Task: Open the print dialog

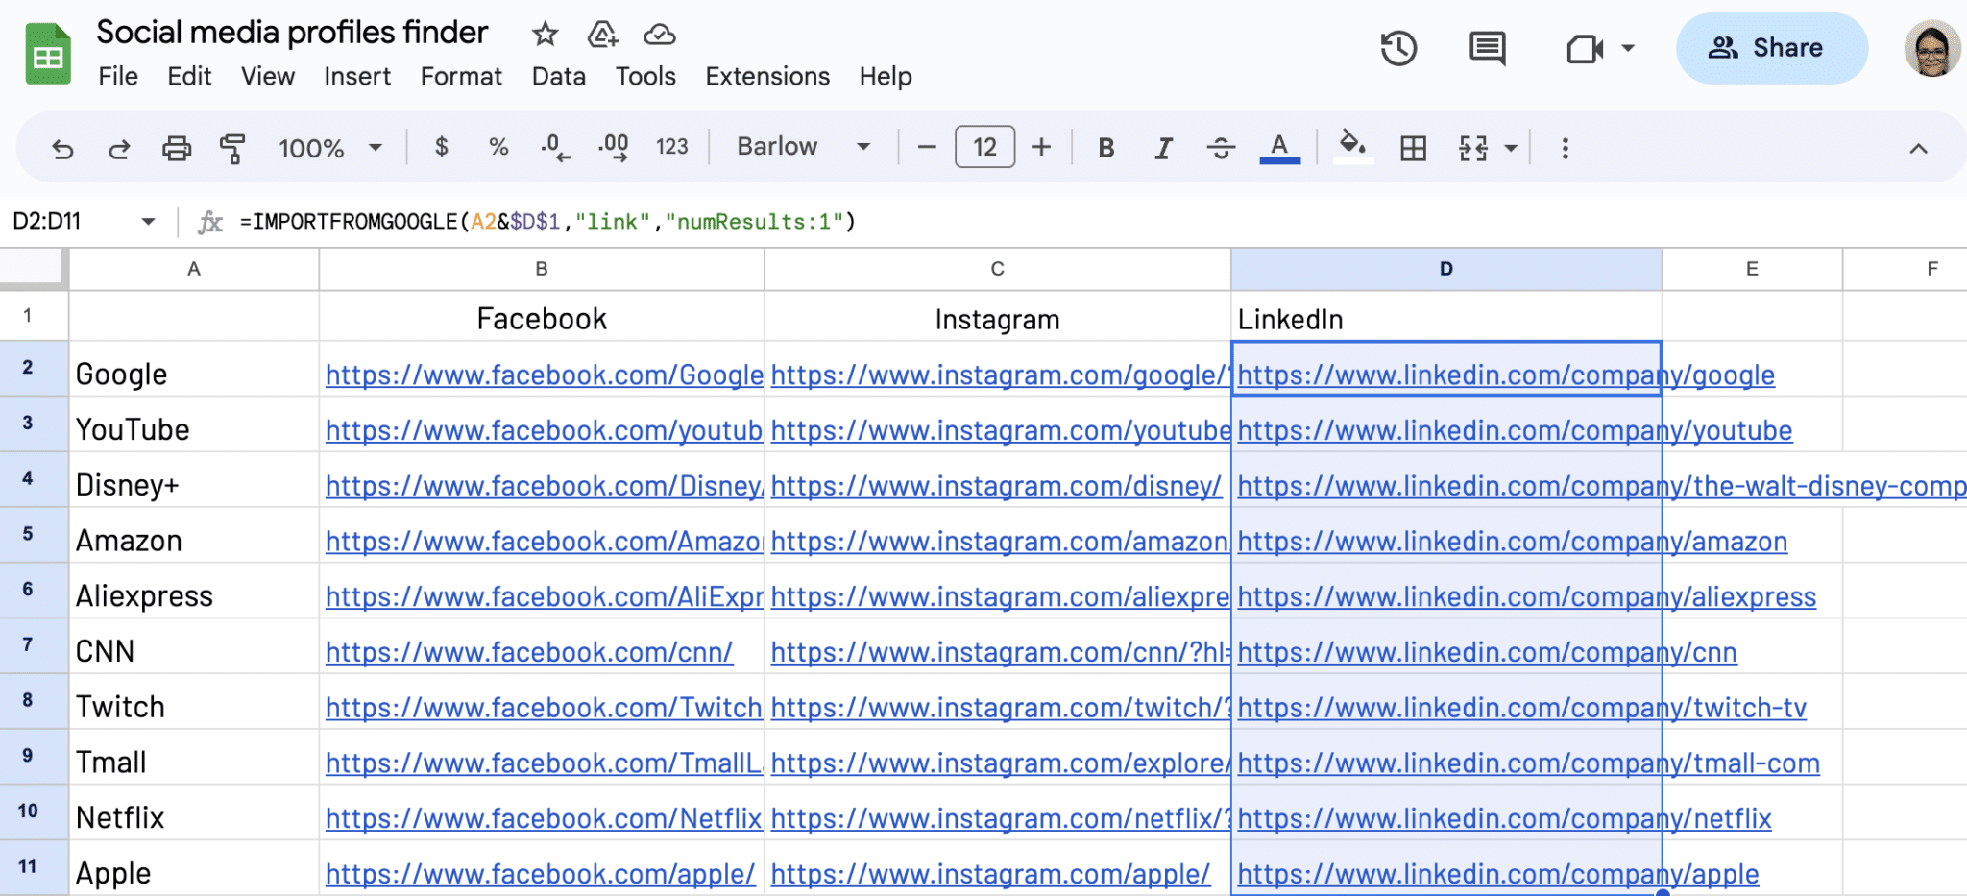Action: click(177, 147)
